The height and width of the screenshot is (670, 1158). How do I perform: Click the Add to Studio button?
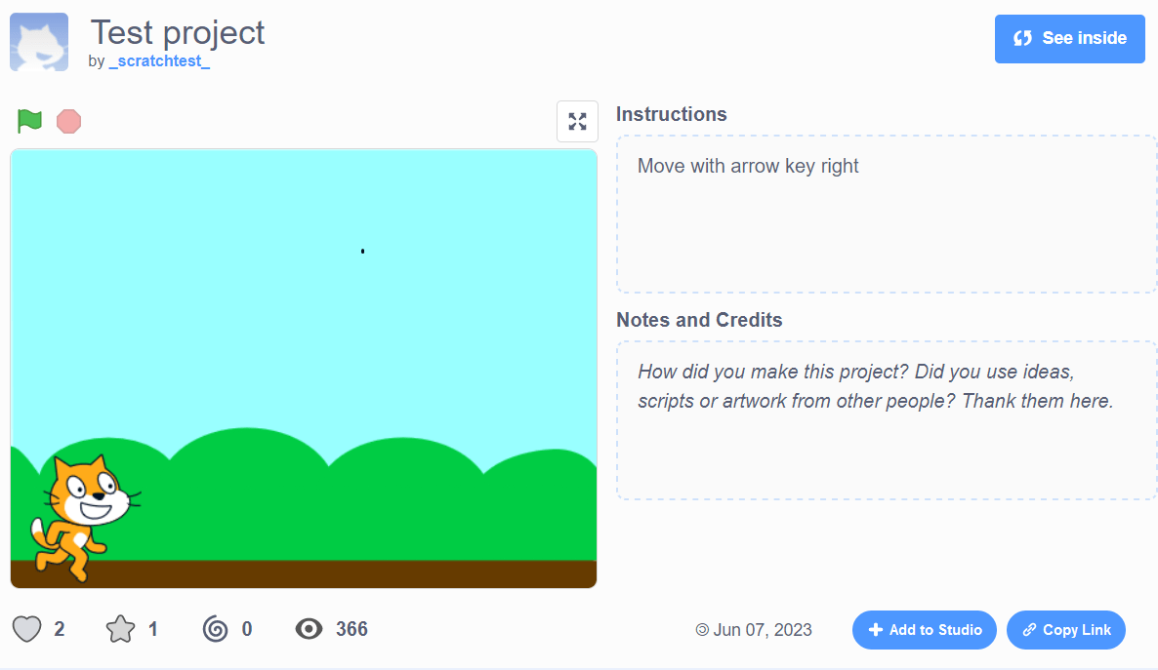click(924, 630)
